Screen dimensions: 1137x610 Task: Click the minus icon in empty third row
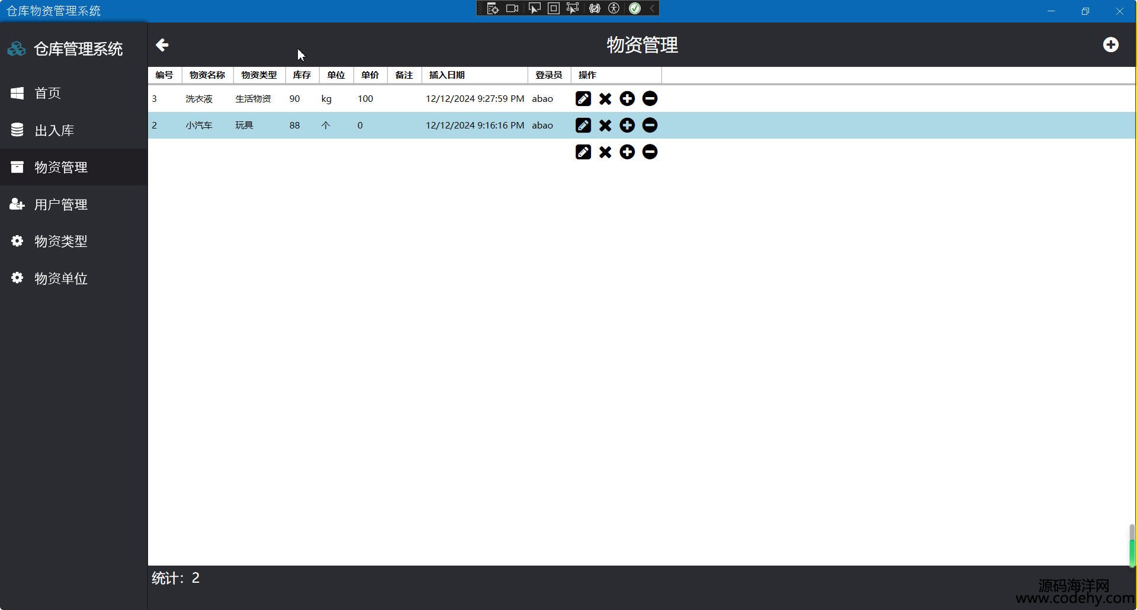[x=650, y=152]
